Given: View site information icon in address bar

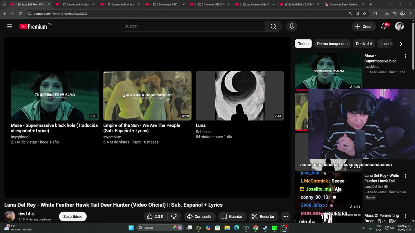Looking at the screenshot, I should [30, 14].
